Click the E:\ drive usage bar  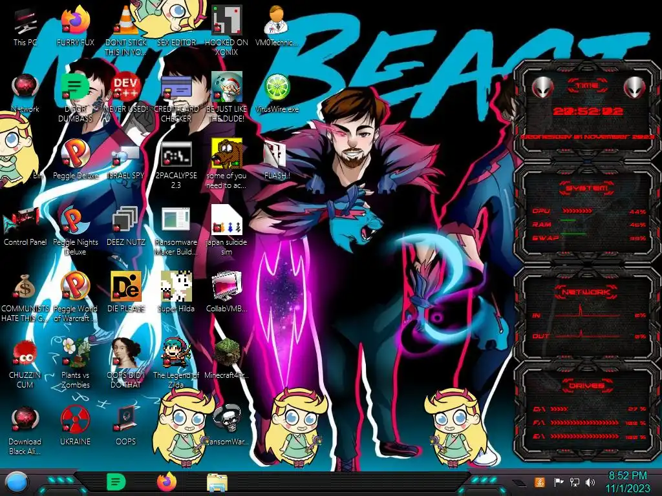[x=584, y=437]
